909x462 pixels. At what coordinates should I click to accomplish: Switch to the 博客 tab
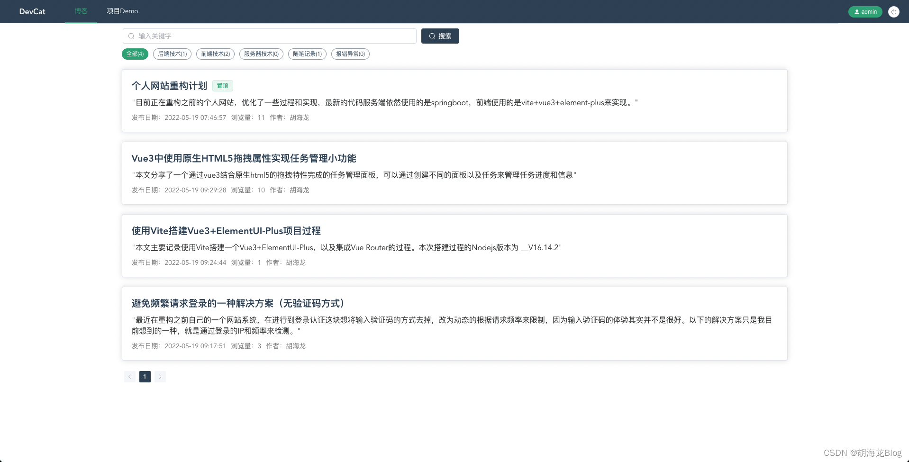pos(81,11)
